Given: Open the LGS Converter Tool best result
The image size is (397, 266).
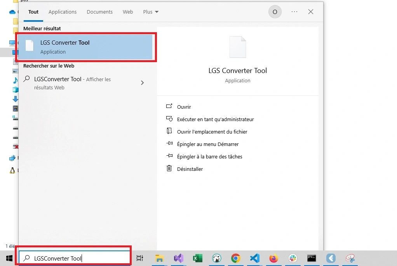Looking at the screenshot, I should [x=85, y=47].
